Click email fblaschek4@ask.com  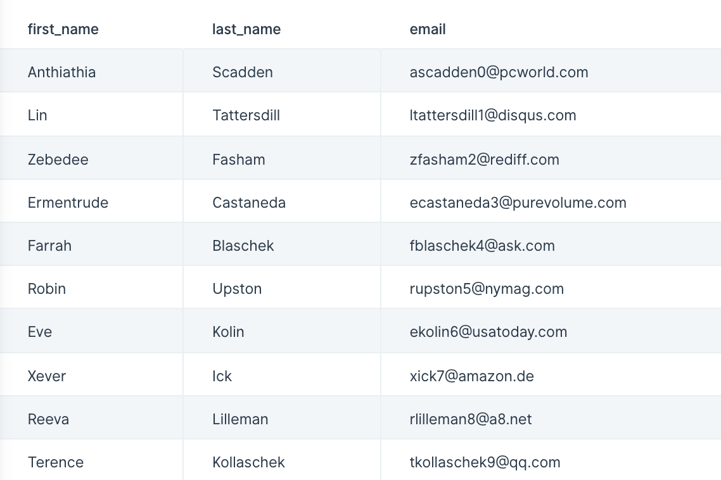point(482,246)
